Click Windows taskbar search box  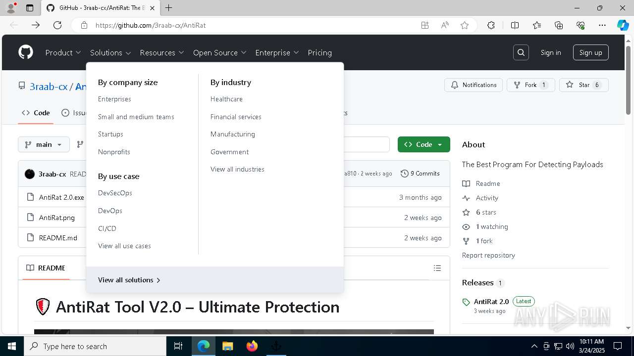(95, 346)
